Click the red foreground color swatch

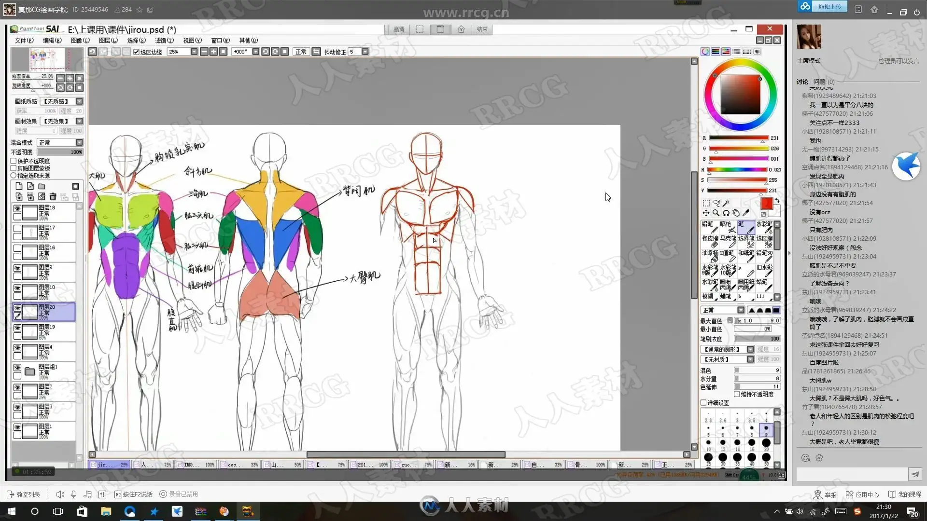[766, 204]
